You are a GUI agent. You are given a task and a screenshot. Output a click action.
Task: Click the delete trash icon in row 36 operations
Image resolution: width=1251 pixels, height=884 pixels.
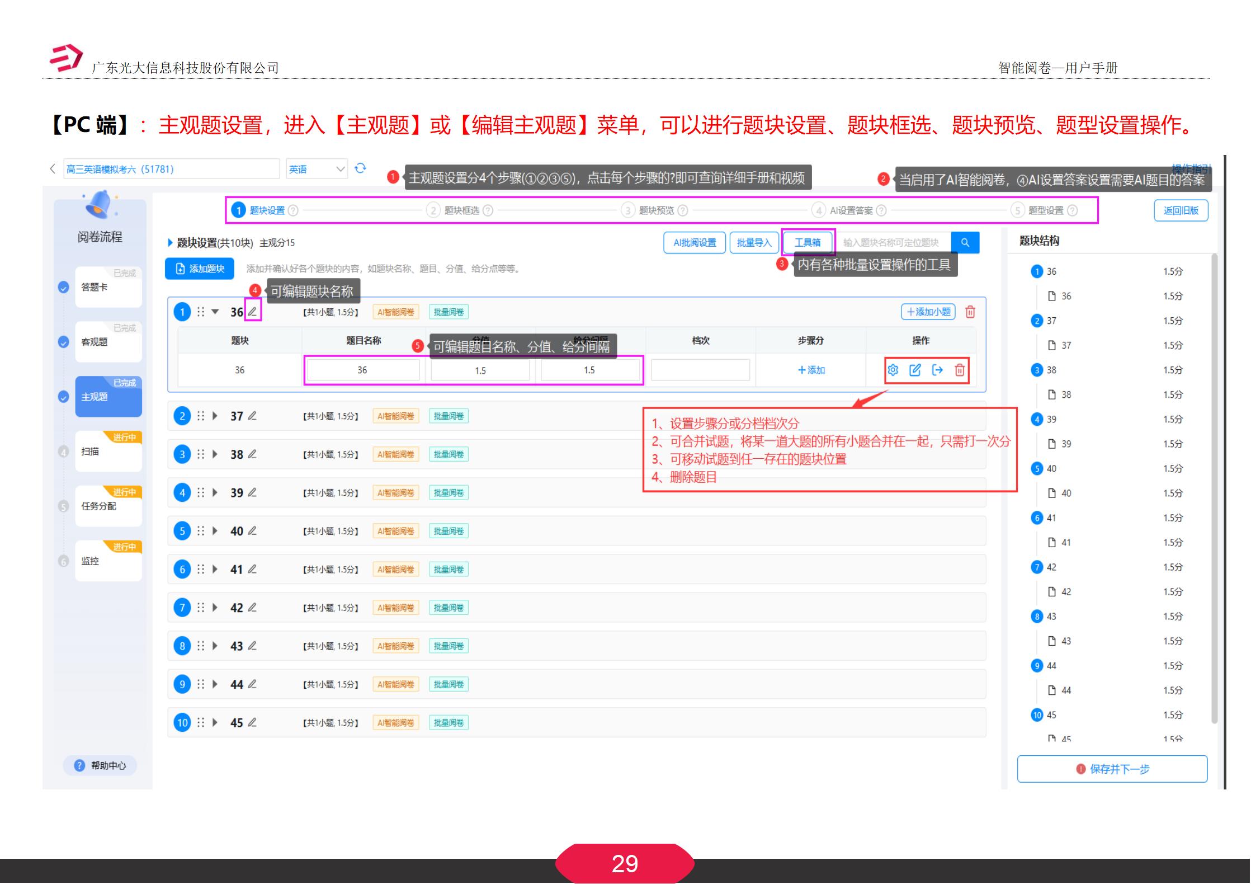click(x=960, y=370)
